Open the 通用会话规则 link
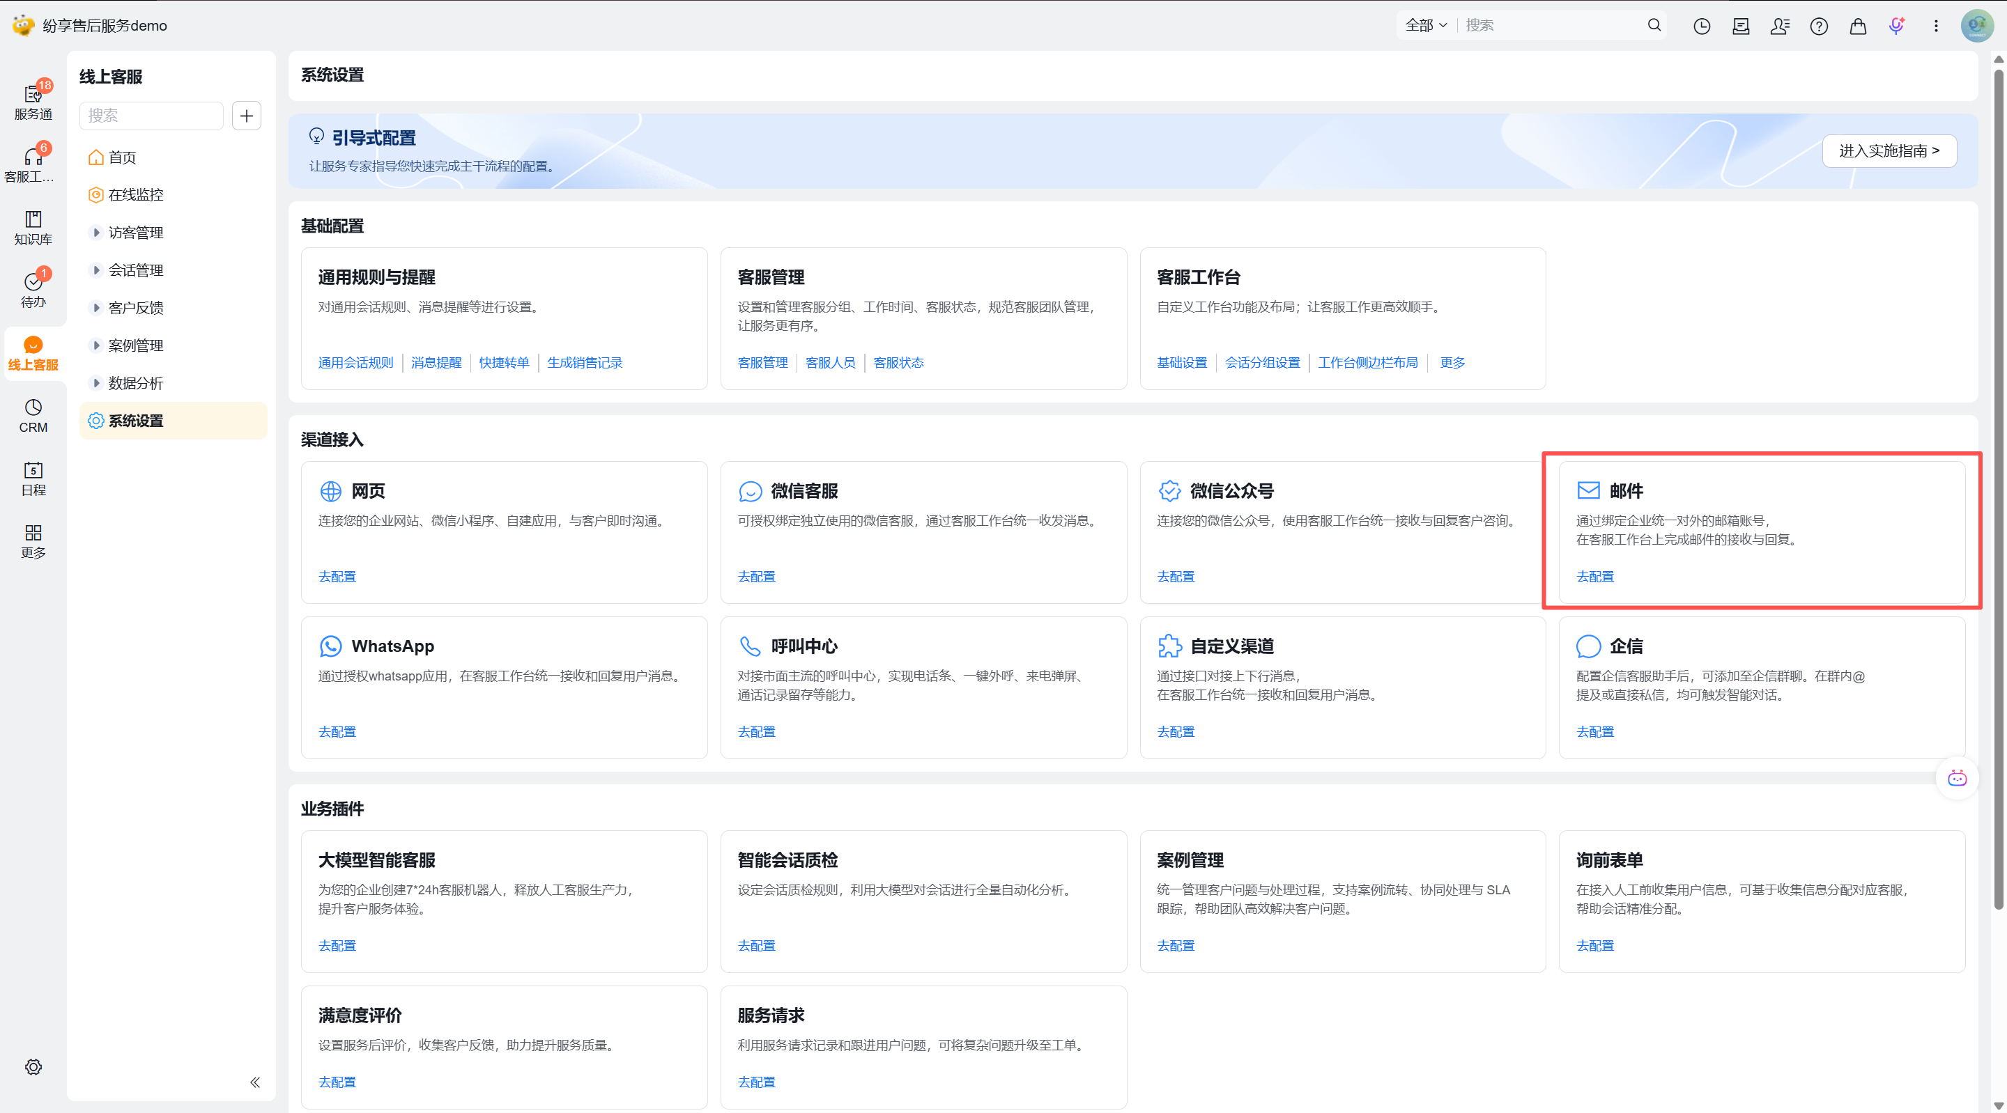Screen dimensions: 2007x1113 coord(355,362)
